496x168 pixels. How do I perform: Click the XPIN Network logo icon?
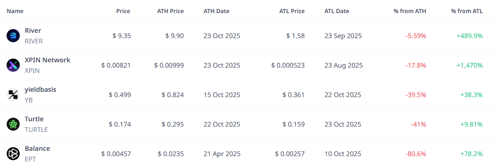13,65
